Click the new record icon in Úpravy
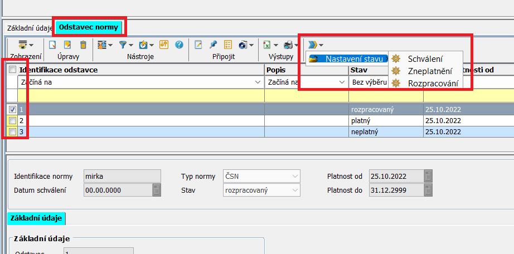The width and height of the screenshot is (514, 254). point(52,45)
